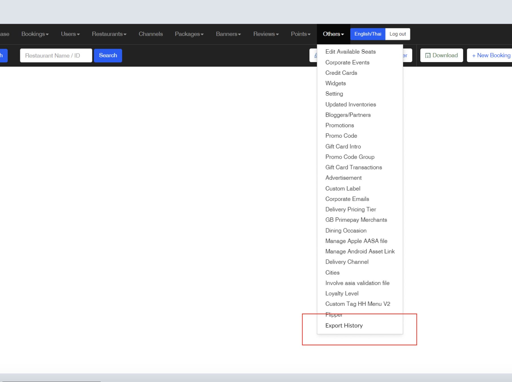Expand the Reviews dropdown menu

(266, 34)
